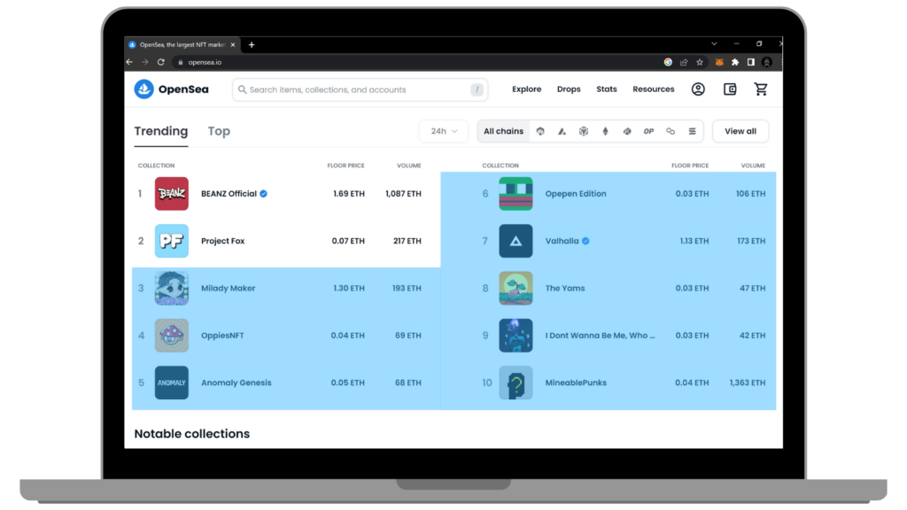Click the search items input field

[354, 89]
